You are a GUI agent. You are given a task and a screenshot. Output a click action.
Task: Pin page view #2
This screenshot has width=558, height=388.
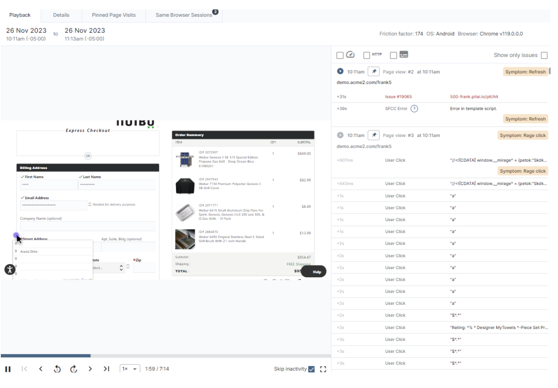click(373, 71)
